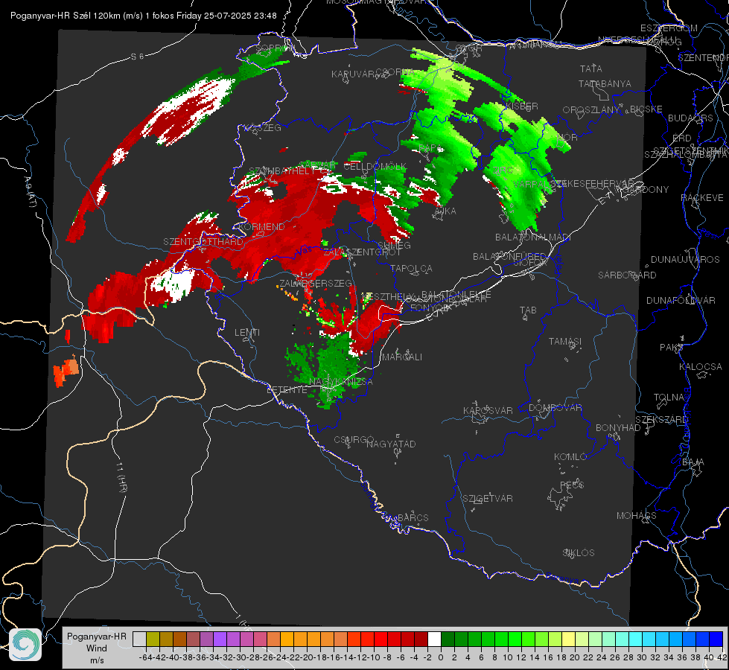Screen dimensions: 729x670
Task: Click the SIKLOS city label
Action: 579,553
